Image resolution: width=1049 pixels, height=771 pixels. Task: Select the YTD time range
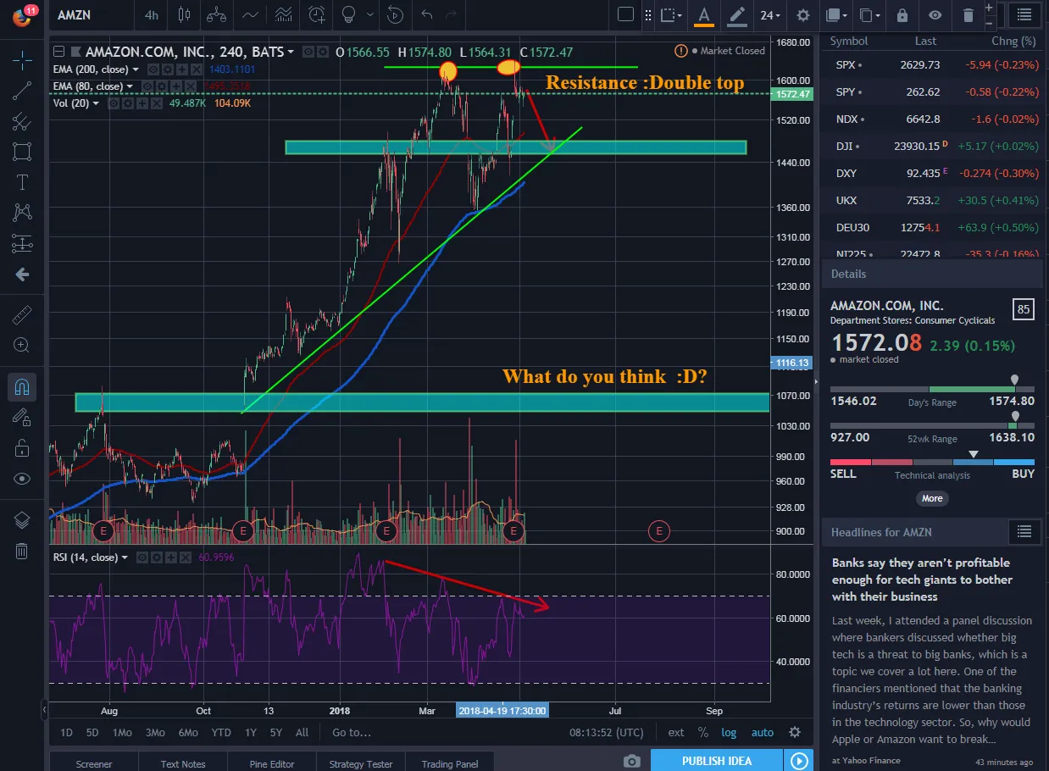pos(221,732)
